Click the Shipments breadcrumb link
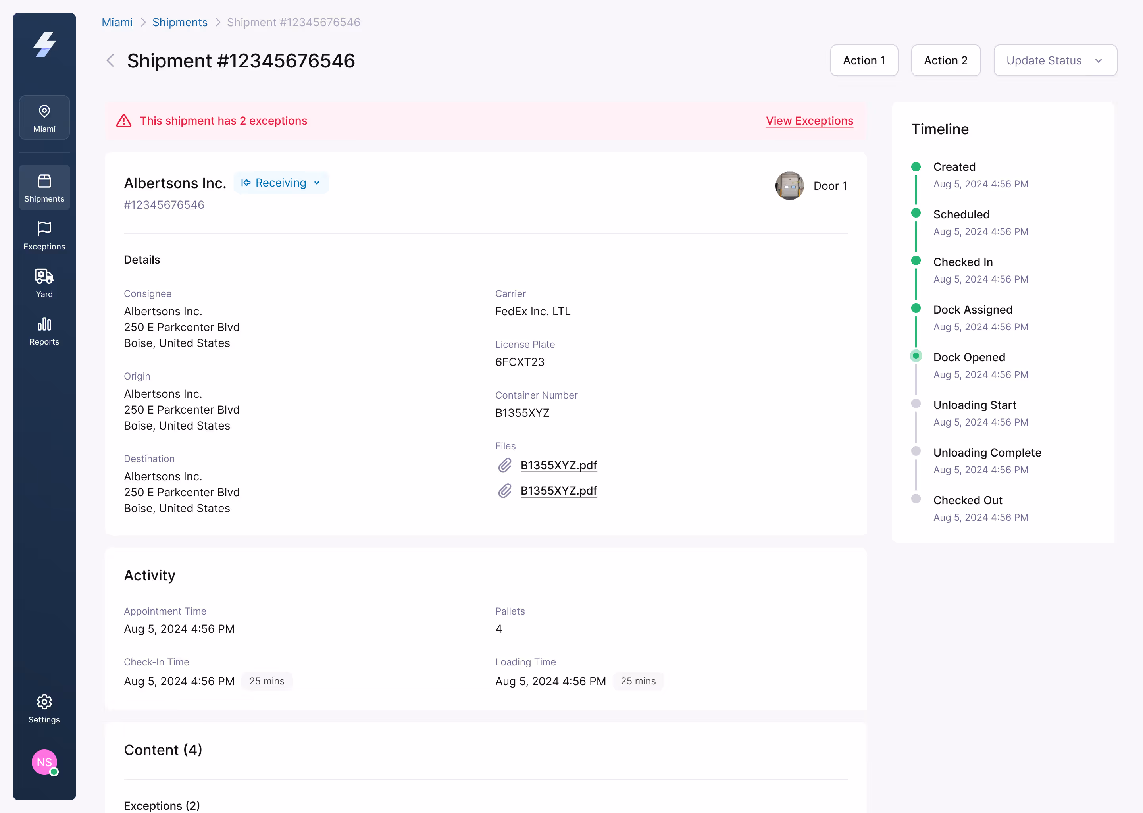1143x813 pixels. [x=180, y=23]
